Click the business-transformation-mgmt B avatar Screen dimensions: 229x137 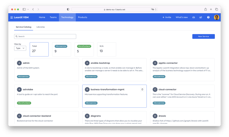click(87, 90)
